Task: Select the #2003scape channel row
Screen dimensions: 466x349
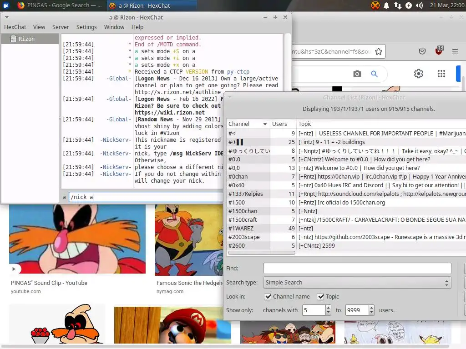Action: (x=346, y=237)
